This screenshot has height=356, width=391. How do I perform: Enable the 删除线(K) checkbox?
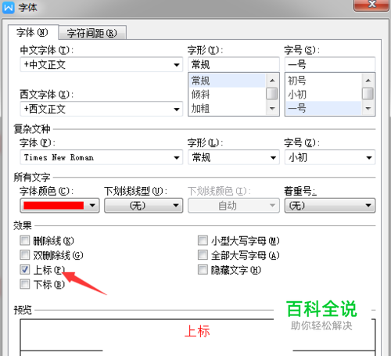(25, 240)
